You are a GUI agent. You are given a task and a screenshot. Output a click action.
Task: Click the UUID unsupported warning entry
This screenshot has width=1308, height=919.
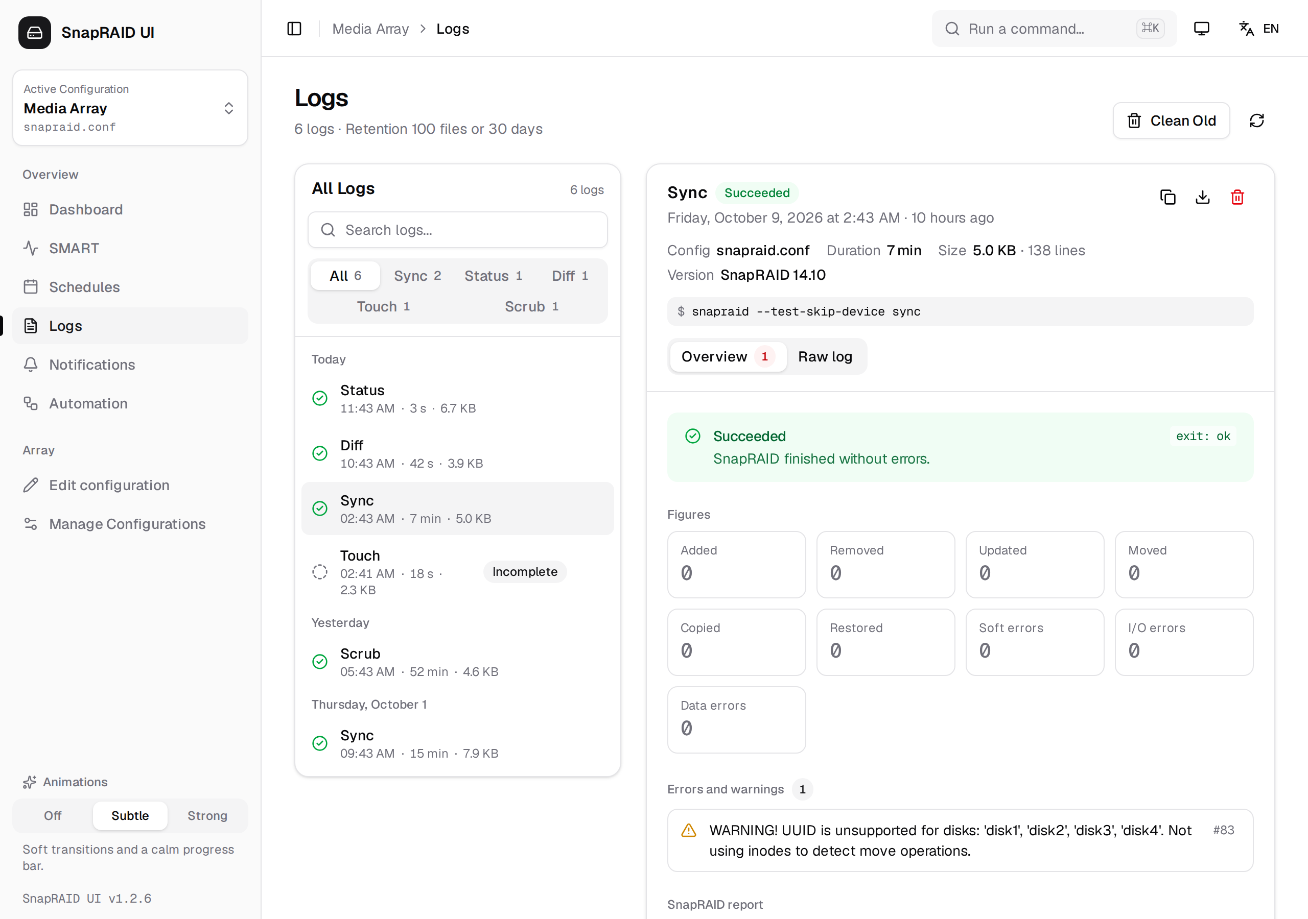[x=960, y=840]
